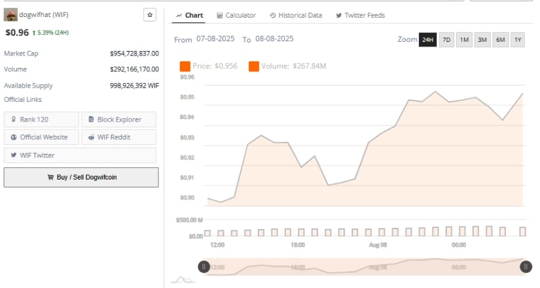Viewport: 540px width, 288px height.
Task: Set chart zoom to 1M
Action: tap(464, 40)
